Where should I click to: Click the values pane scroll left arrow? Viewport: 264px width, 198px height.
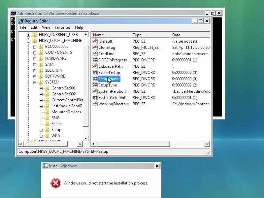coord(94,144)
